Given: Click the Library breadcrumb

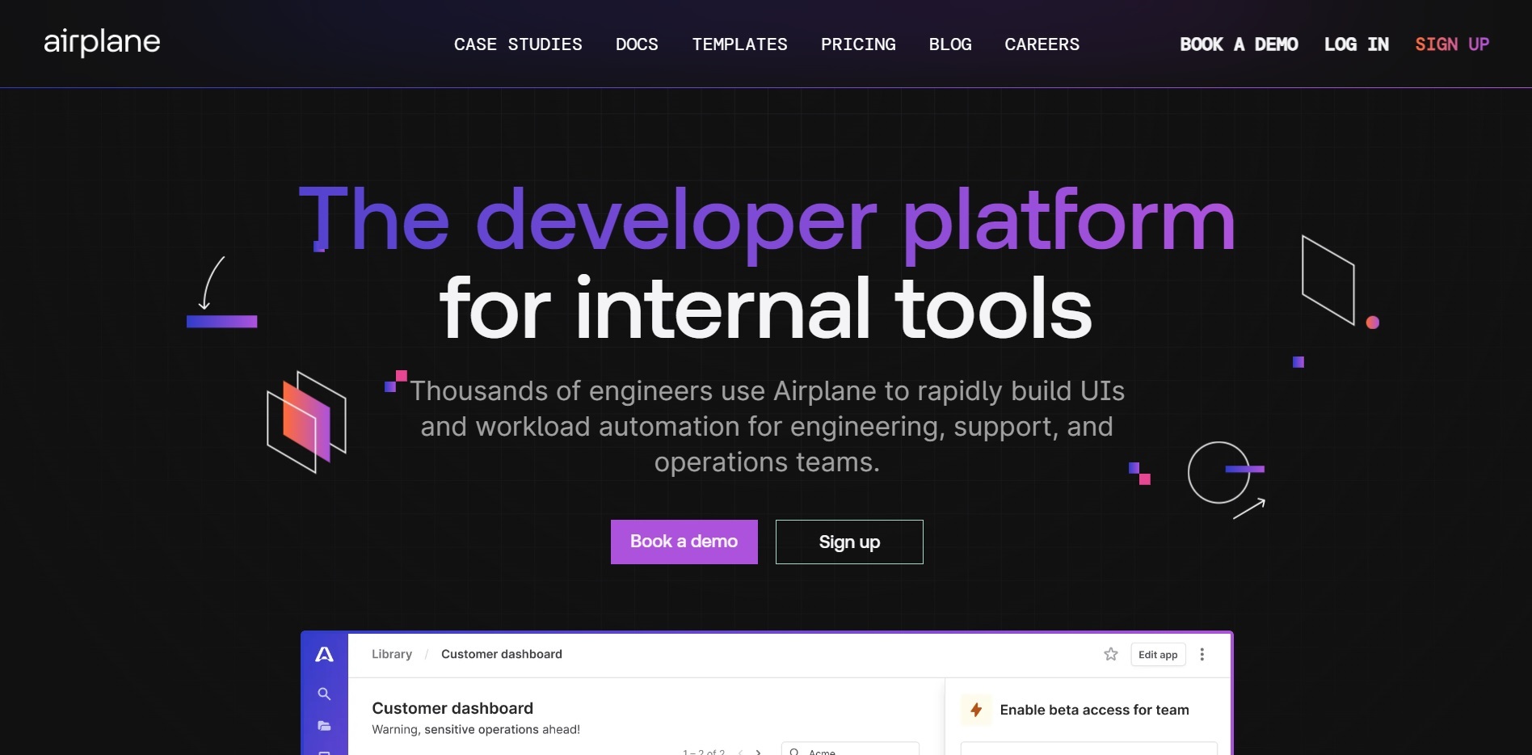Looking at the screenshot, I should pyautogui.click(x=392, y=654).
